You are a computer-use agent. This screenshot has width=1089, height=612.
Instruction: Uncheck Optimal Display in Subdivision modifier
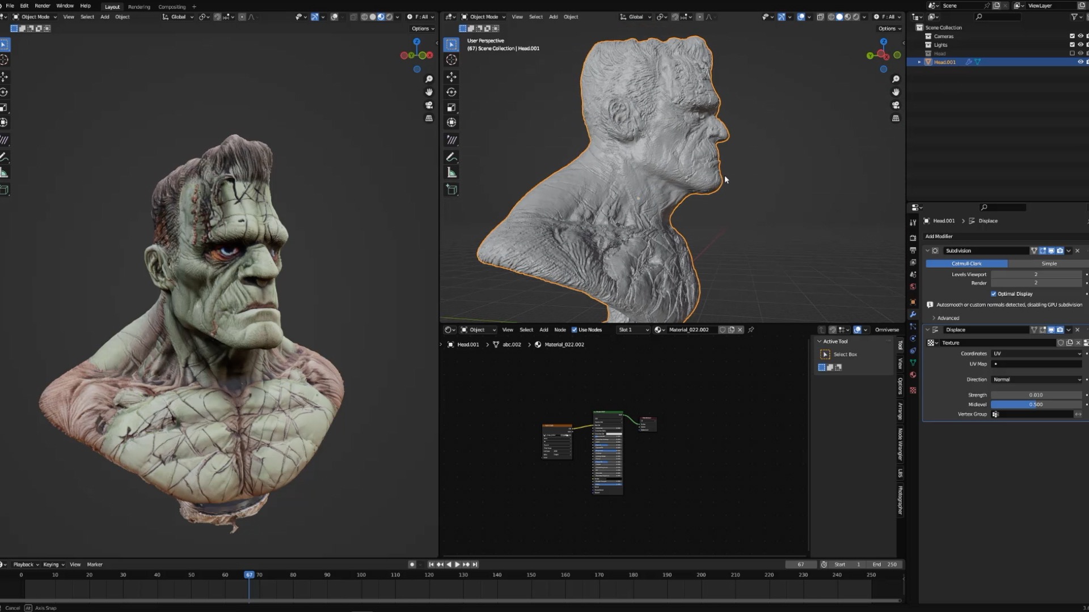[x=993, y=294]
